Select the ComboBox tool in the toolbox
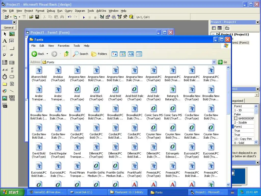 click(x=5, y=63)
